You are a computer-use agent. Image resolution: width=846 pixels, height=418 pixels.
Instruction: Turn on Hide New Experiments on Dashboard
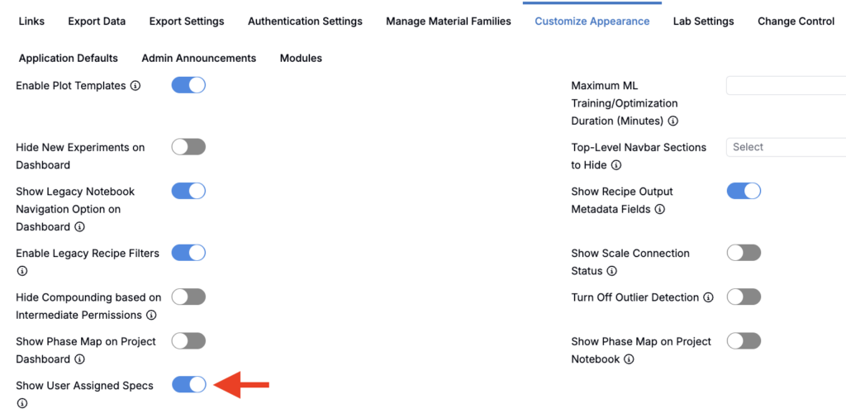[188, 147]
